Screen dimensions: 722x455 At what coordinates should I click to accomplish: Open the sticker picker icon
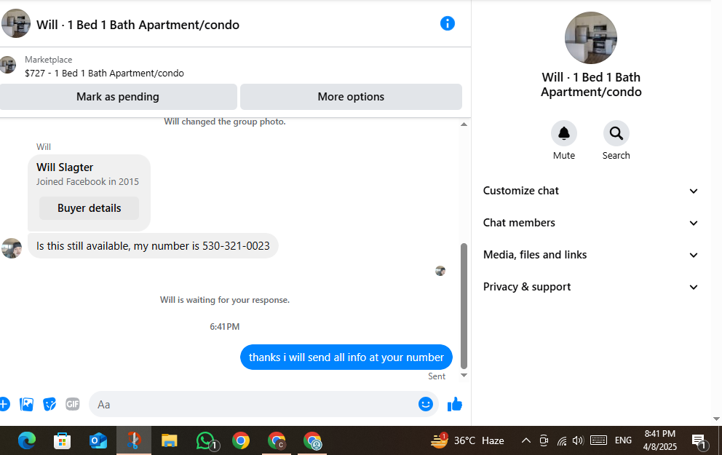(49, 404)
